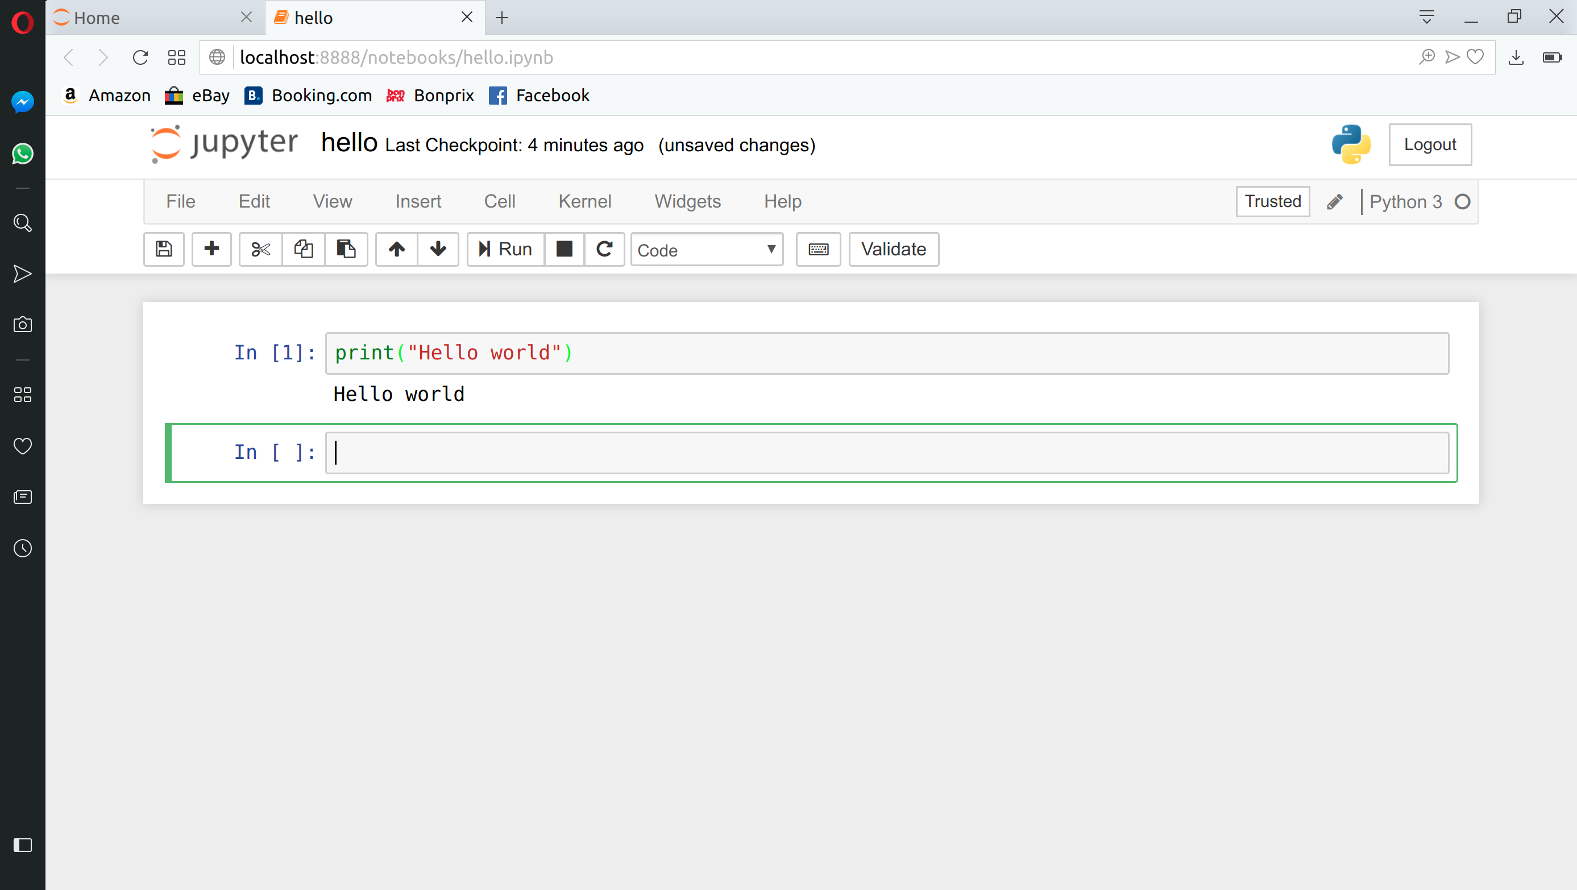Click the print Hello world code cell

coord(886,353)
